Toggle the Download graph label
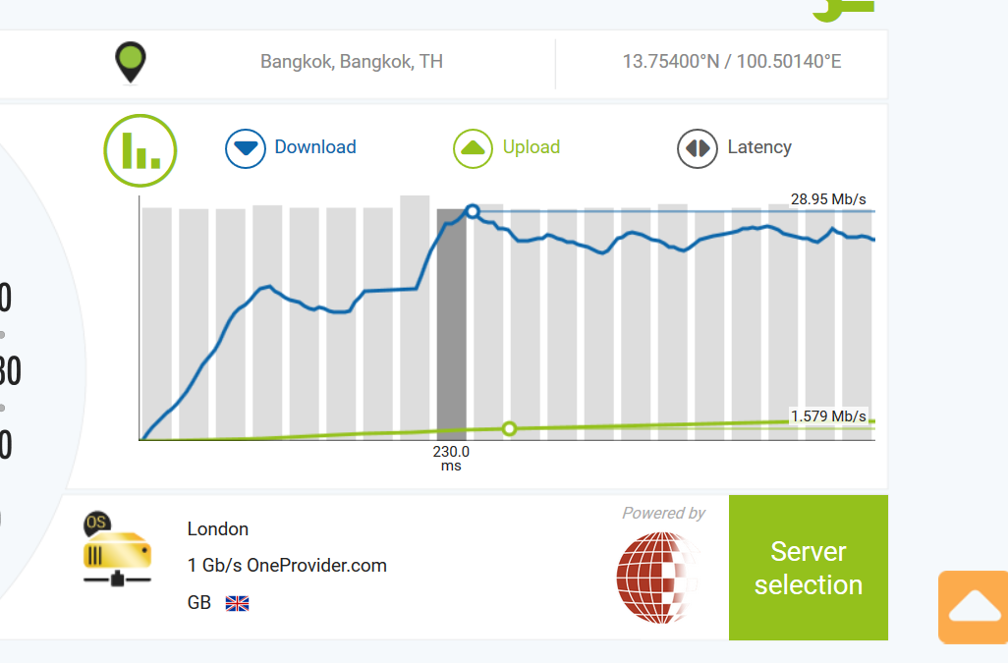This screenshot has height=663, width=1008. (x=315, y=147)
